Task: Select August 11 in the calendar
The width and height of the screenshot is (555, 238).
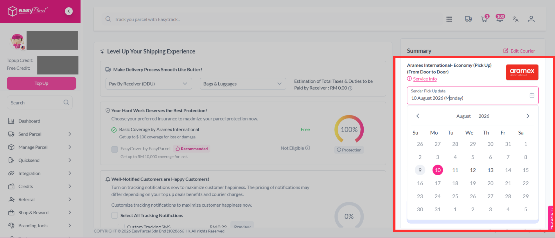Action: point(455,170)
